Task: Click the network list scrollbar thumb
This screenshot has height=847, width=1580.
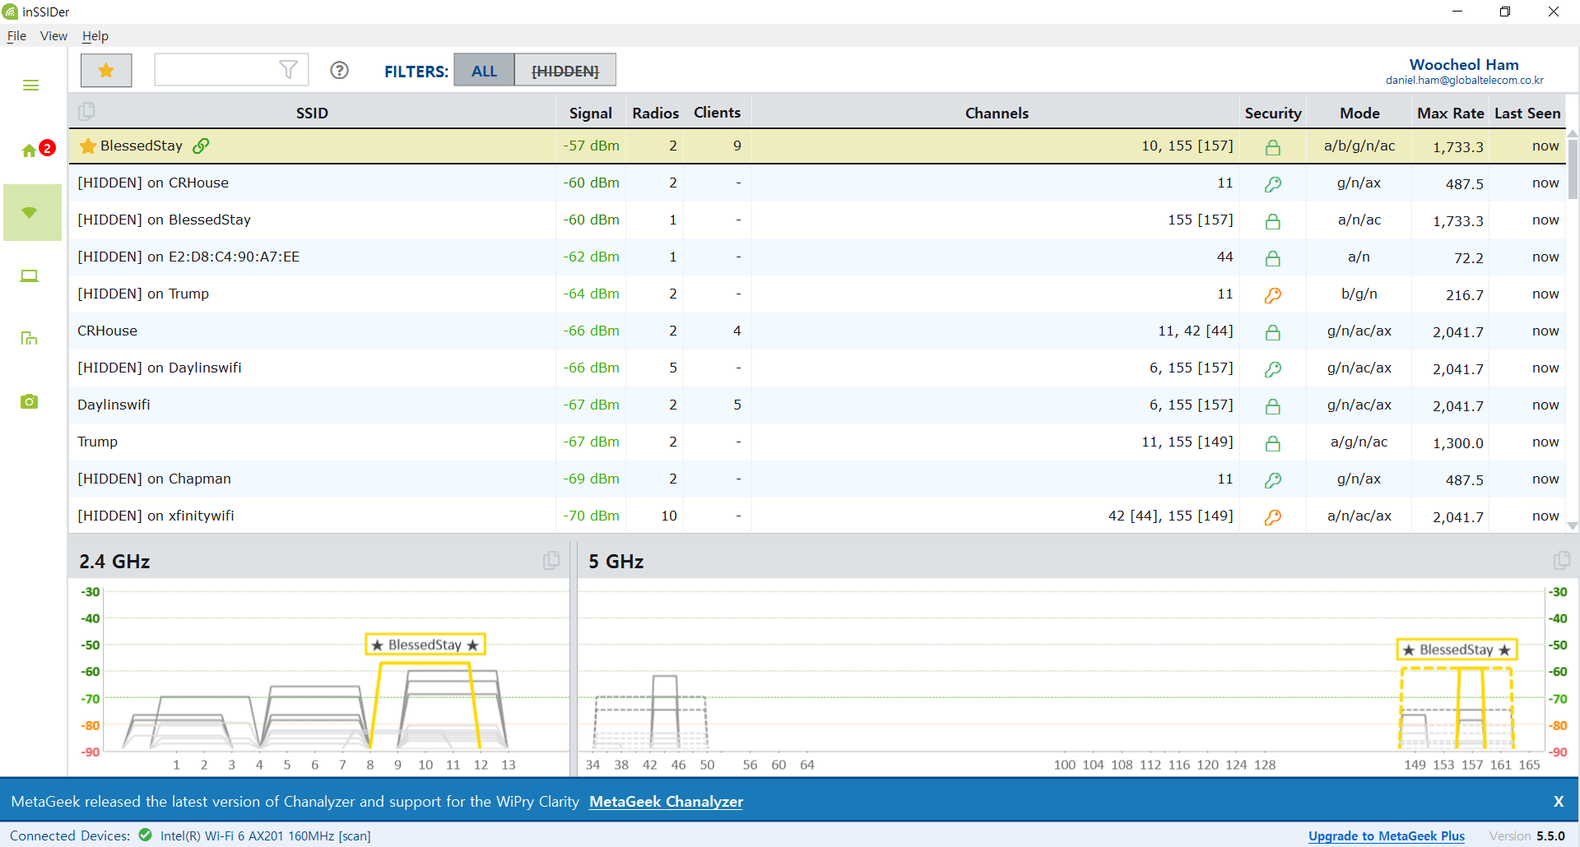Action: coord(1573,169)
